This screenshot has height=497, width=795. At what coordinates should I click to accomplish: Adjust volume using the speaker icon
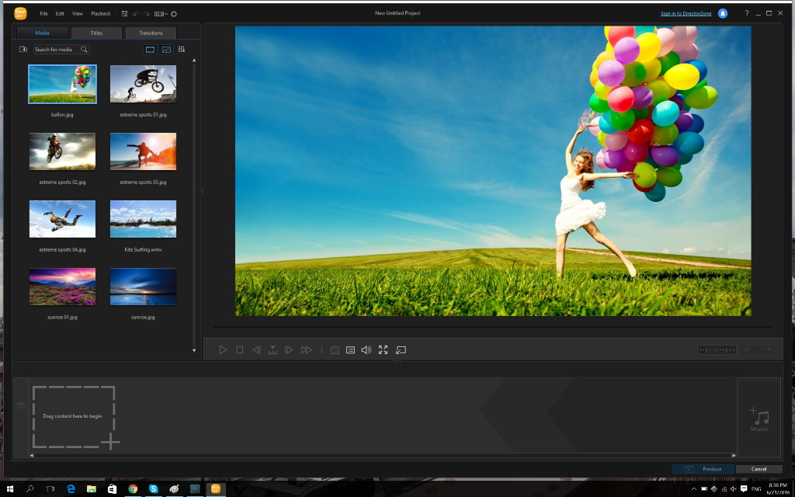click(366, 350)
